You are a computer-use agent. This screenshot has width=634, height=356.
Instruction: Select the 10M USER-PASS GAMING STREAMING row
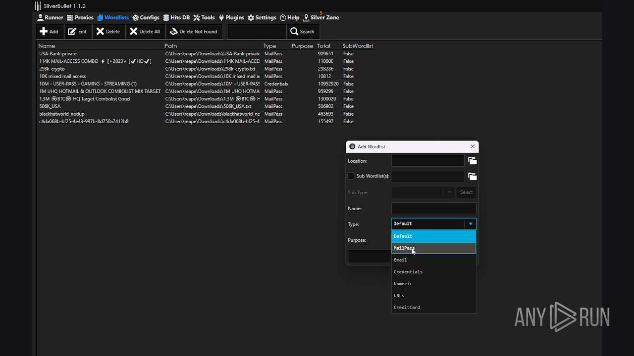206,84
